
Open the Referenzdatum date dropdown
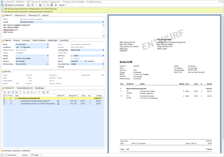coord(48,64)
